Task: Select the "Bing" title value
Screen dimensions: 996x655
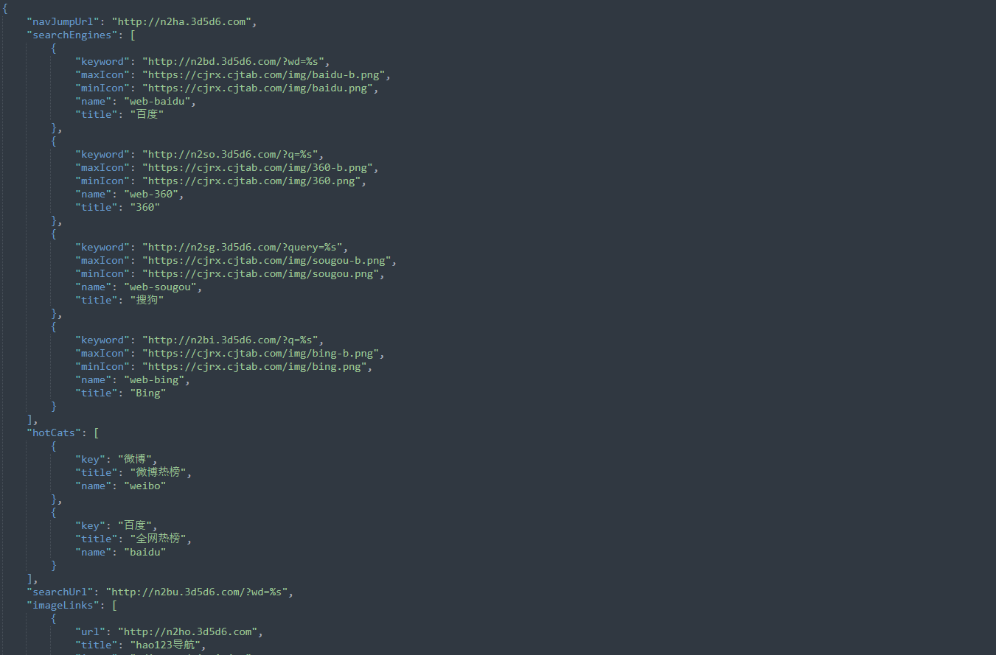Action: coord(147,393)
